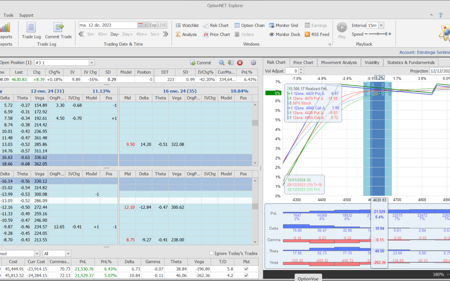450x281 pixels.
Task: Expand the Interval 15m dropdown
Action: tap(381, 25)
